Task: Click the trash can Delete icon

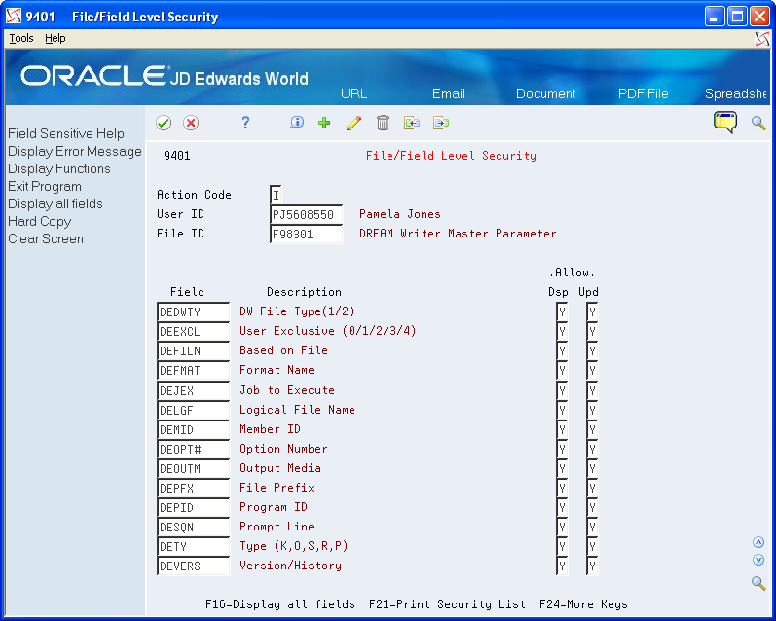Action: 383,123
